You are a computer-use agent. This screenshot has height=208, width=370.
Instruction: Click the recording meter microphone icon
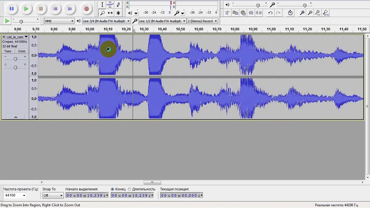[x=177, y=13]
